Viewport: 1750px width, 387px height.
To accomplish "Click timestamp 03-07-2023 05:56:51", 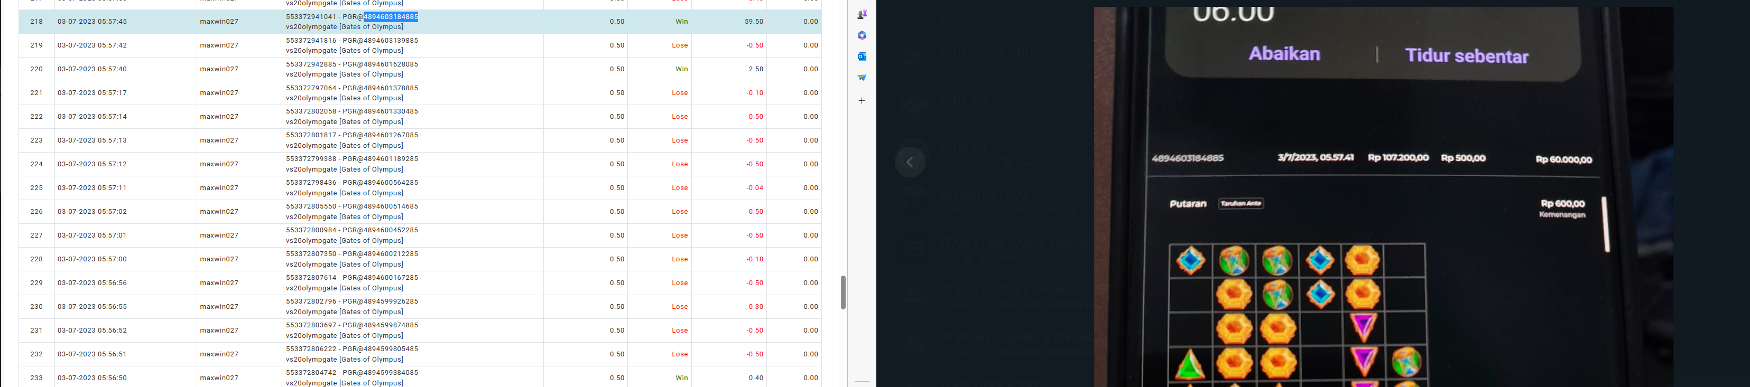I will click(92, 354).
